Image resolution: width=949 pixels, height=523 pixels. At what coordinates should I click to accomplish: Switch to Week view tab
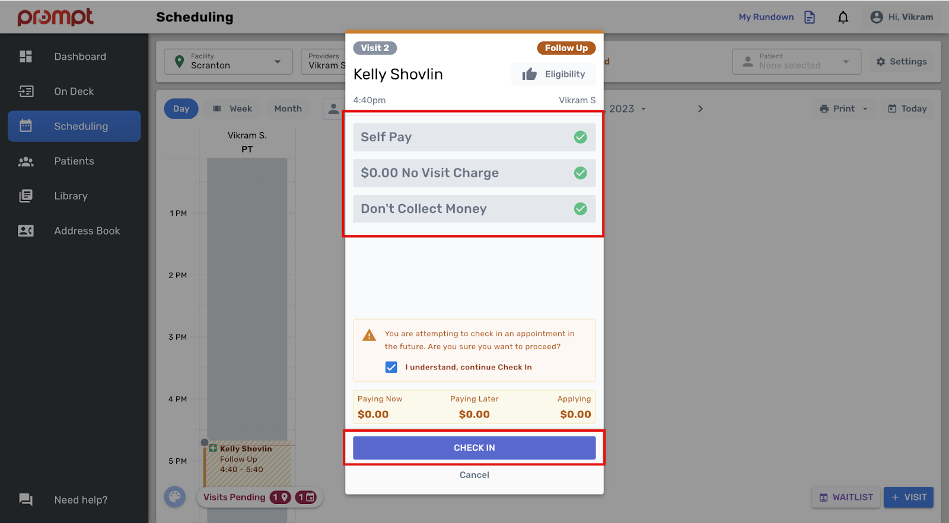pyautogui.click(x=233, y=109)
